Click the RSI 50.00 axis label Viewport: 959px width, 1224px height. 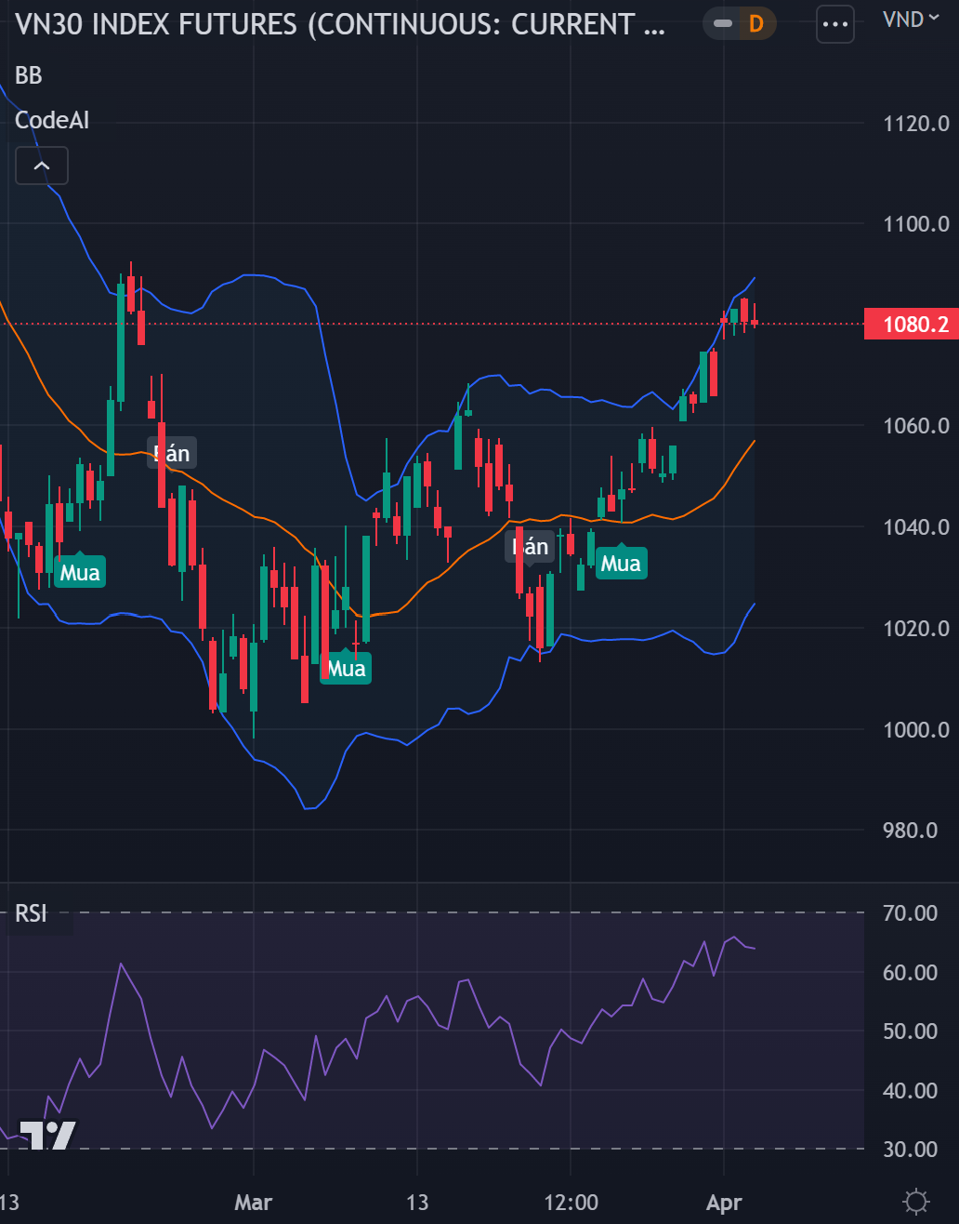(x=911, y=1031)
